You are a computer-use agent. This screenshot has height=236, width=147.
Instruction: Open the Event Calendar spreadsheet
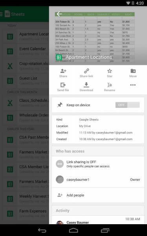[26, 51]
